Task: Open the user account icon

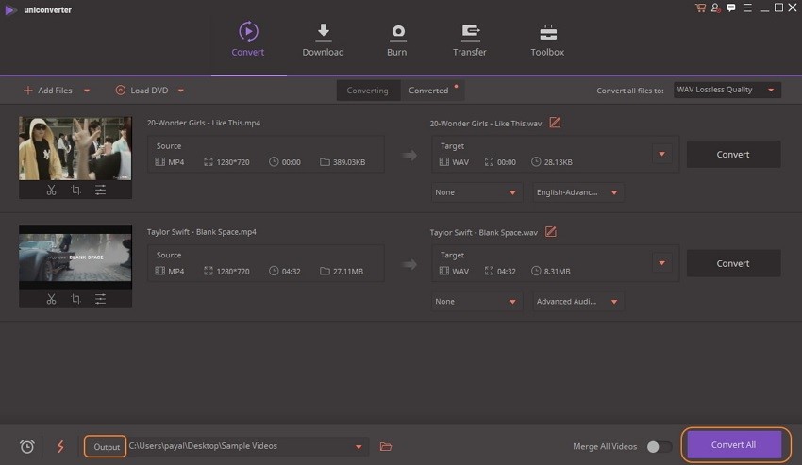Action: pyautogui.click(x=715, y=8)
